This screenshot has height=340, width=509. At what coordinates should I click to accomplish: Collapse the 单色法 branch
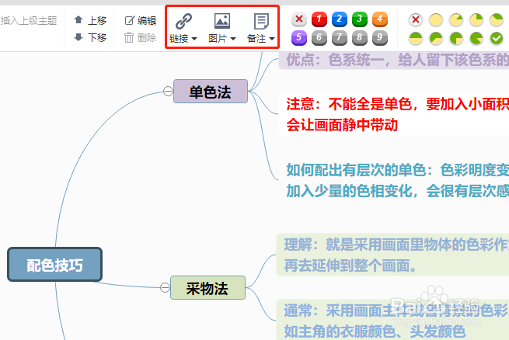coord(168,91)
